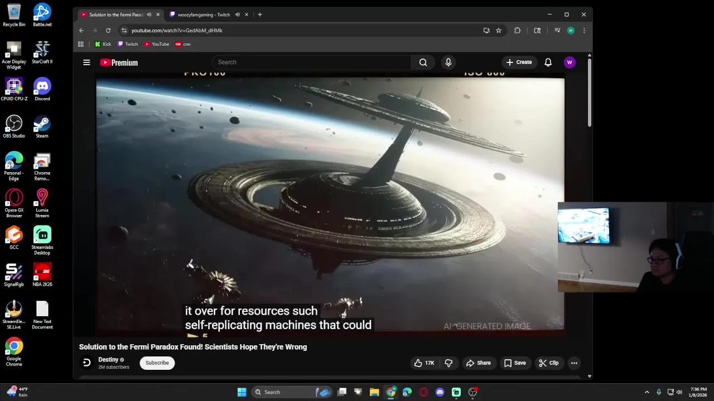Image resolution: width=714 pixels, height=401 pixels.
Task: Focus the YouTube search field
Action: coord(311,62)
